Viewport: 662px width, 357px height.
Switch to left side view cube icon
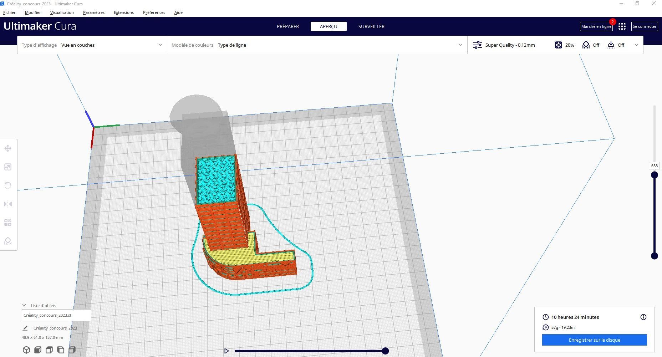(x=61, y=350)
